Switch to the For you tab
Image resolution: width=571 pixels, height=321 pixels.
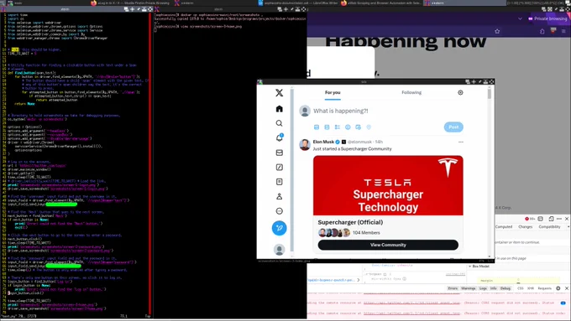(333, 93)
